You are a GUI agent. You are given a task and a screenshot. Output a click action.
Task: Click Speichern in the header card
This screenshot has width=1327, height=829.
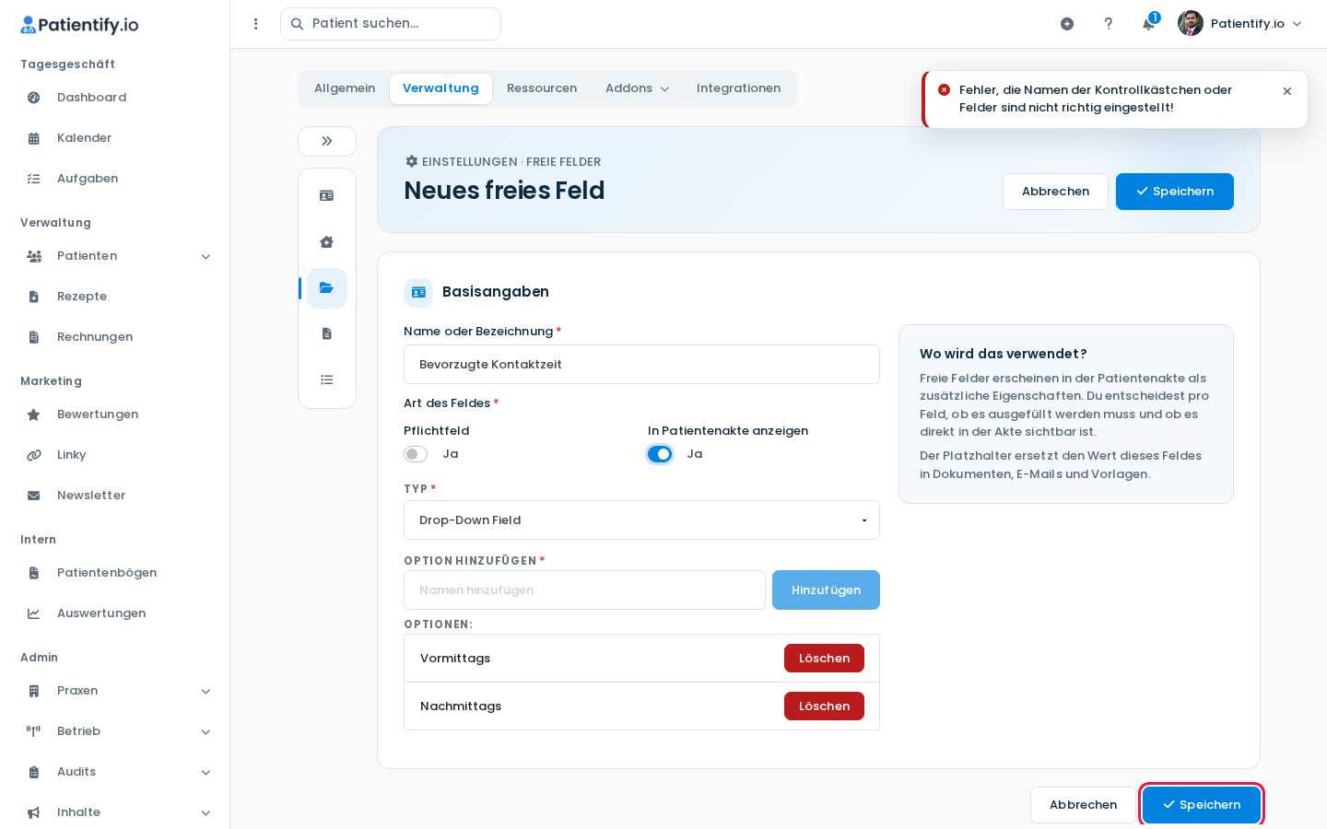click(x=1175, y=192)
